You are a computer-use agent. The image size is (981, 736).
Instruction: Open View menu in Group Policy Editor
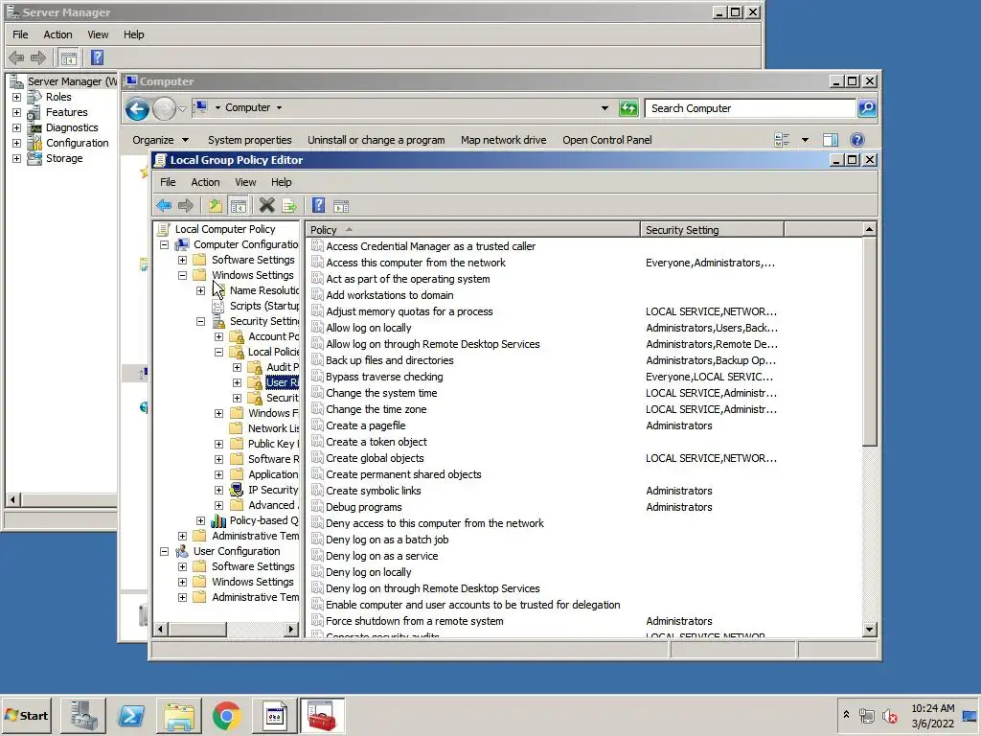(245, 182)
